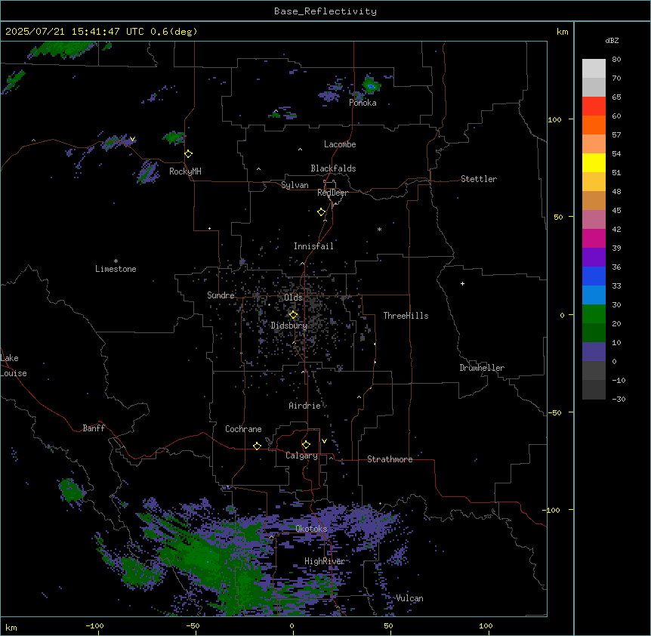Screen dimensions: 651x636
Task: Click the yellow diamond marker near RockyMH
Action: pyautogui.click(x=189, y=154)
